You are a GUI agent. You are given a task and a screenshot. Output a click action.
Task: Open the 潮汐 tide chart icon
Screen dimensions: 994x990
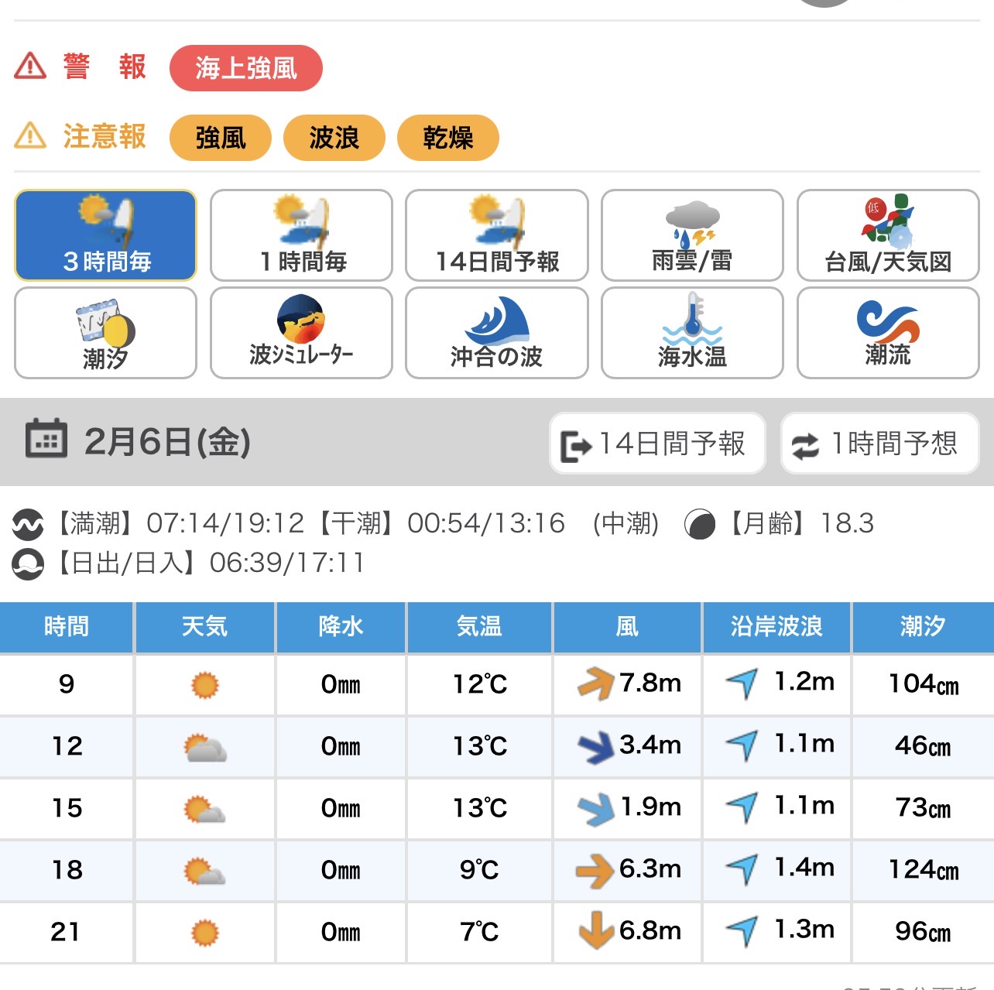click(x=105, y=333)
